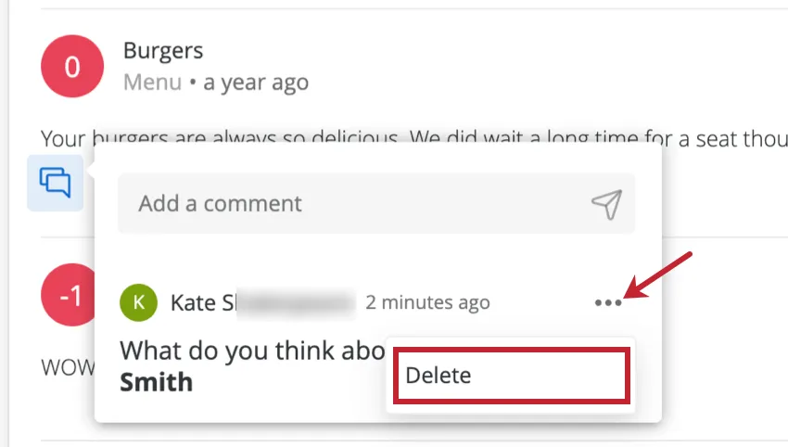Screen dimensions: 788x447
Task: Click the comment text starting What do you think
Action: pyautogui.click(x=252, y=351)
